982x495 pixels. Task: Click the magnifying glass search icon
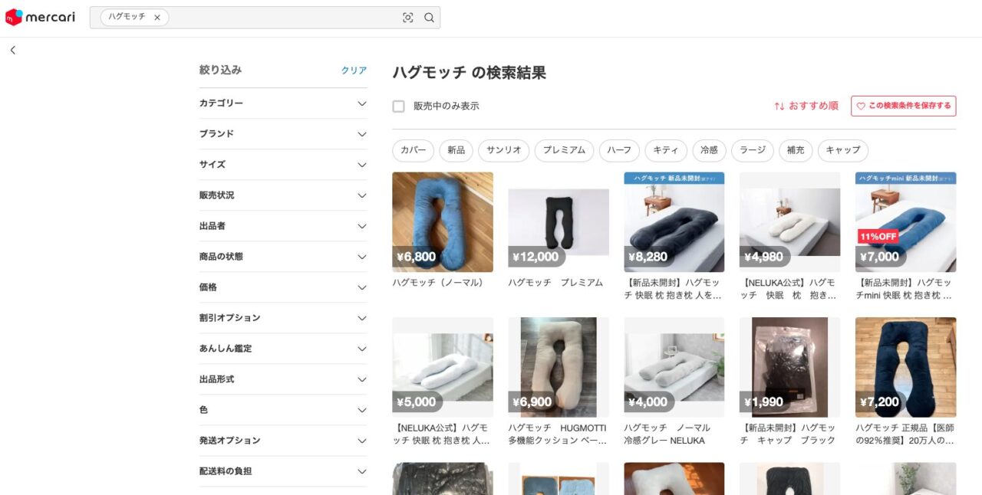[x=429, y=18]
